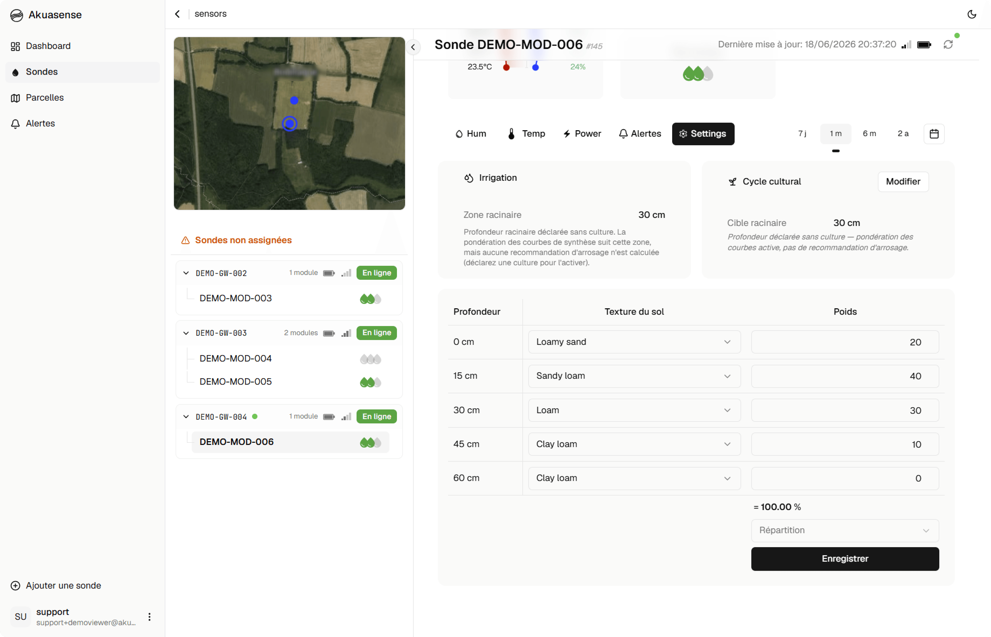Click humidity drops icon of DEMO-MOD-005
Image resolution: width=991 pixels, height=637 pixels.
tap(371, 382)
